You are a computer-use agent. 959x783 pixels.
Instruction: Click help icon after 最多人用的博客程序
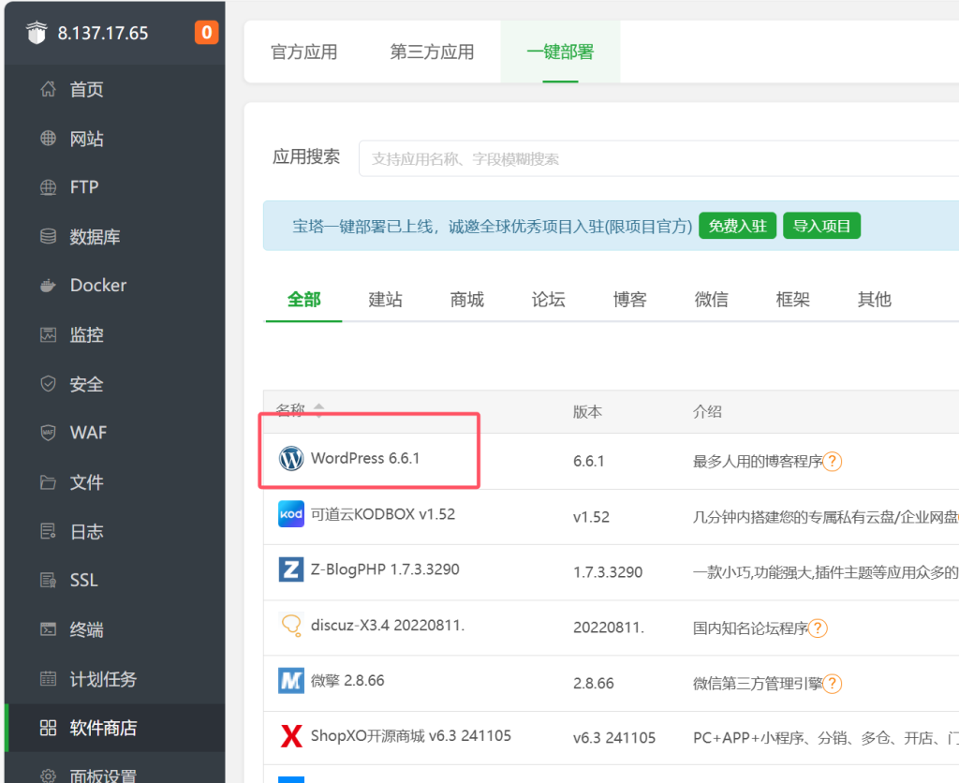point(832,461)
